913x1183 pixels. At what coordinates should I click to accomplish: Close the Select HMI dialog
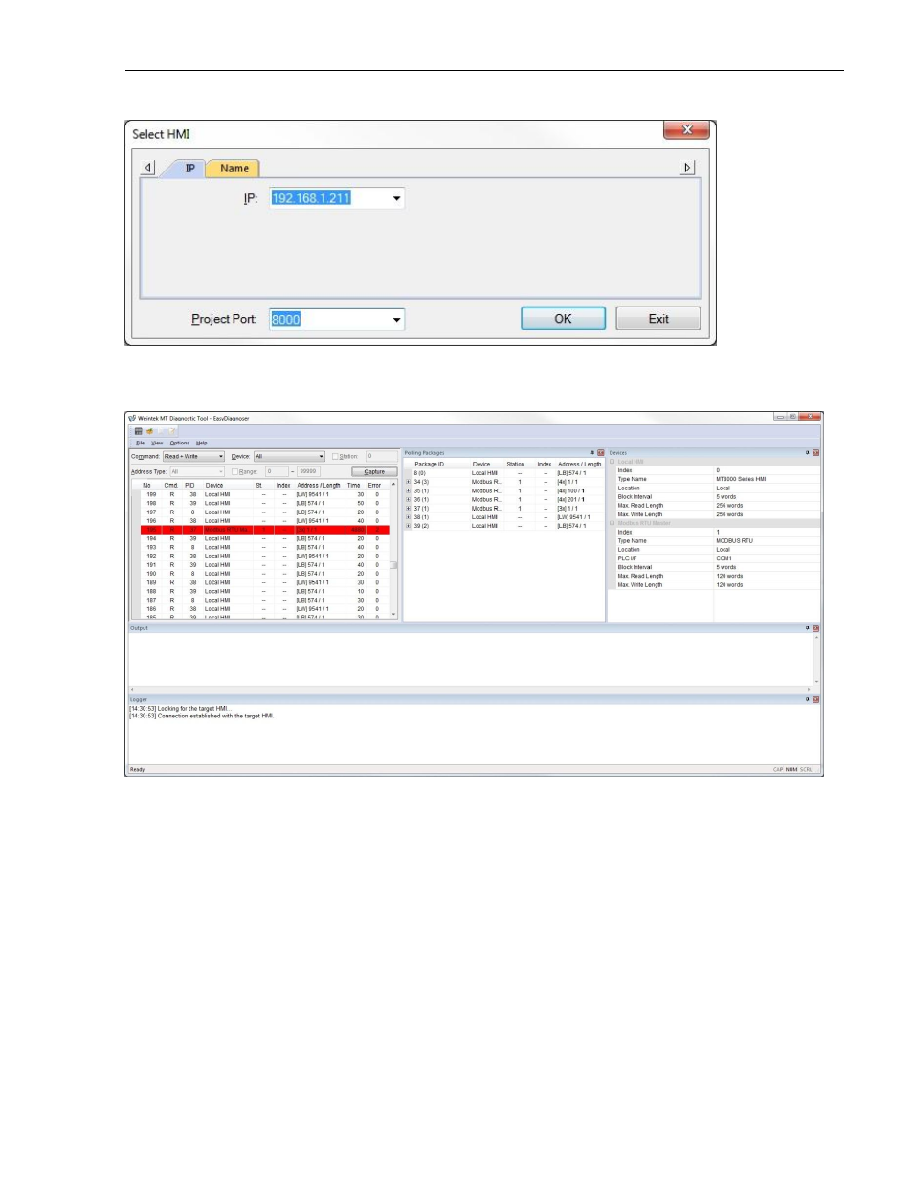(x=687, y=129)
